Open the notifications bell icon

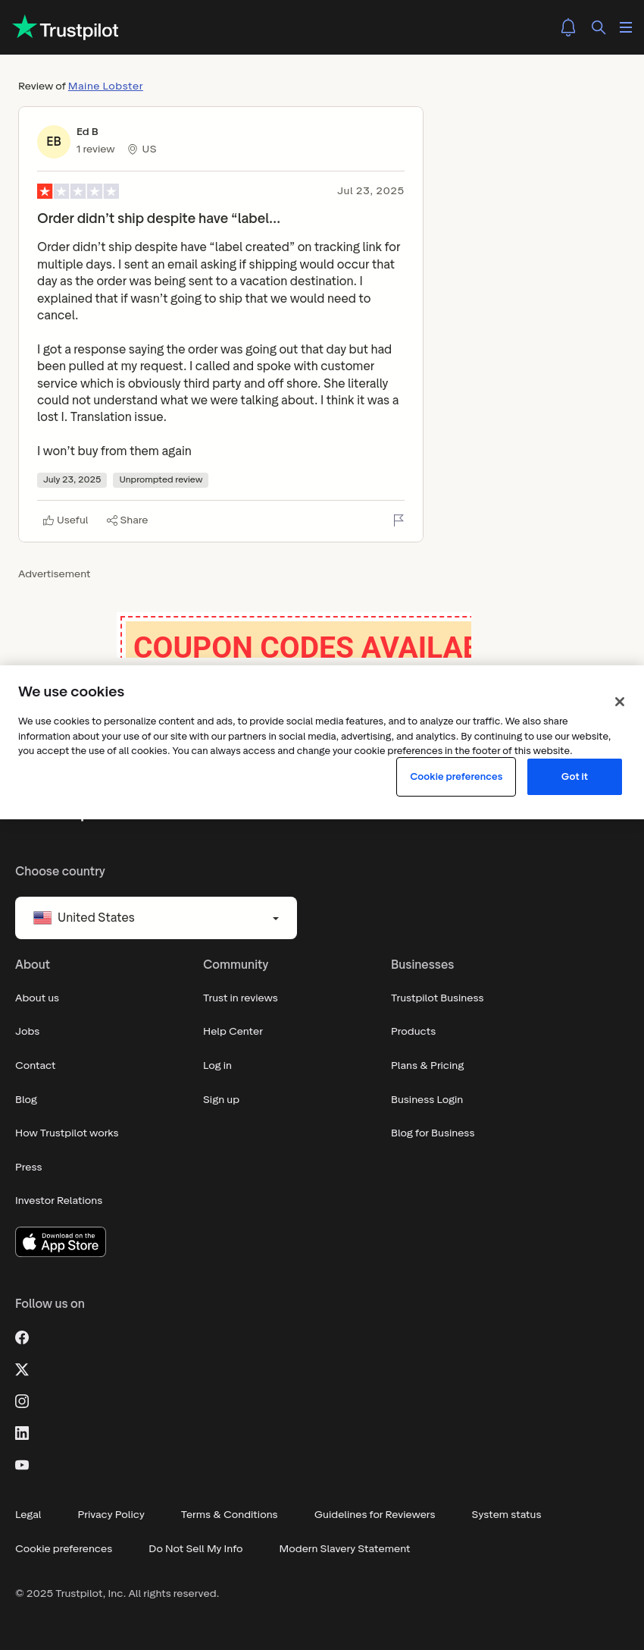click(568, 27)
